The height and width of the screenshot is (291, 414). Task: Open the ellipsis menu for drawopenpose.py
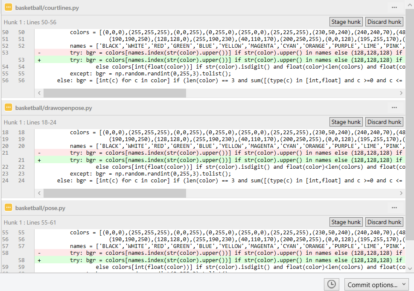(394, 107)
